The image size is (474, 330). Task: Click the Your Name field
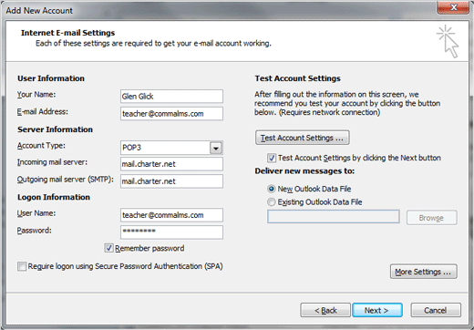click(171, 97)
